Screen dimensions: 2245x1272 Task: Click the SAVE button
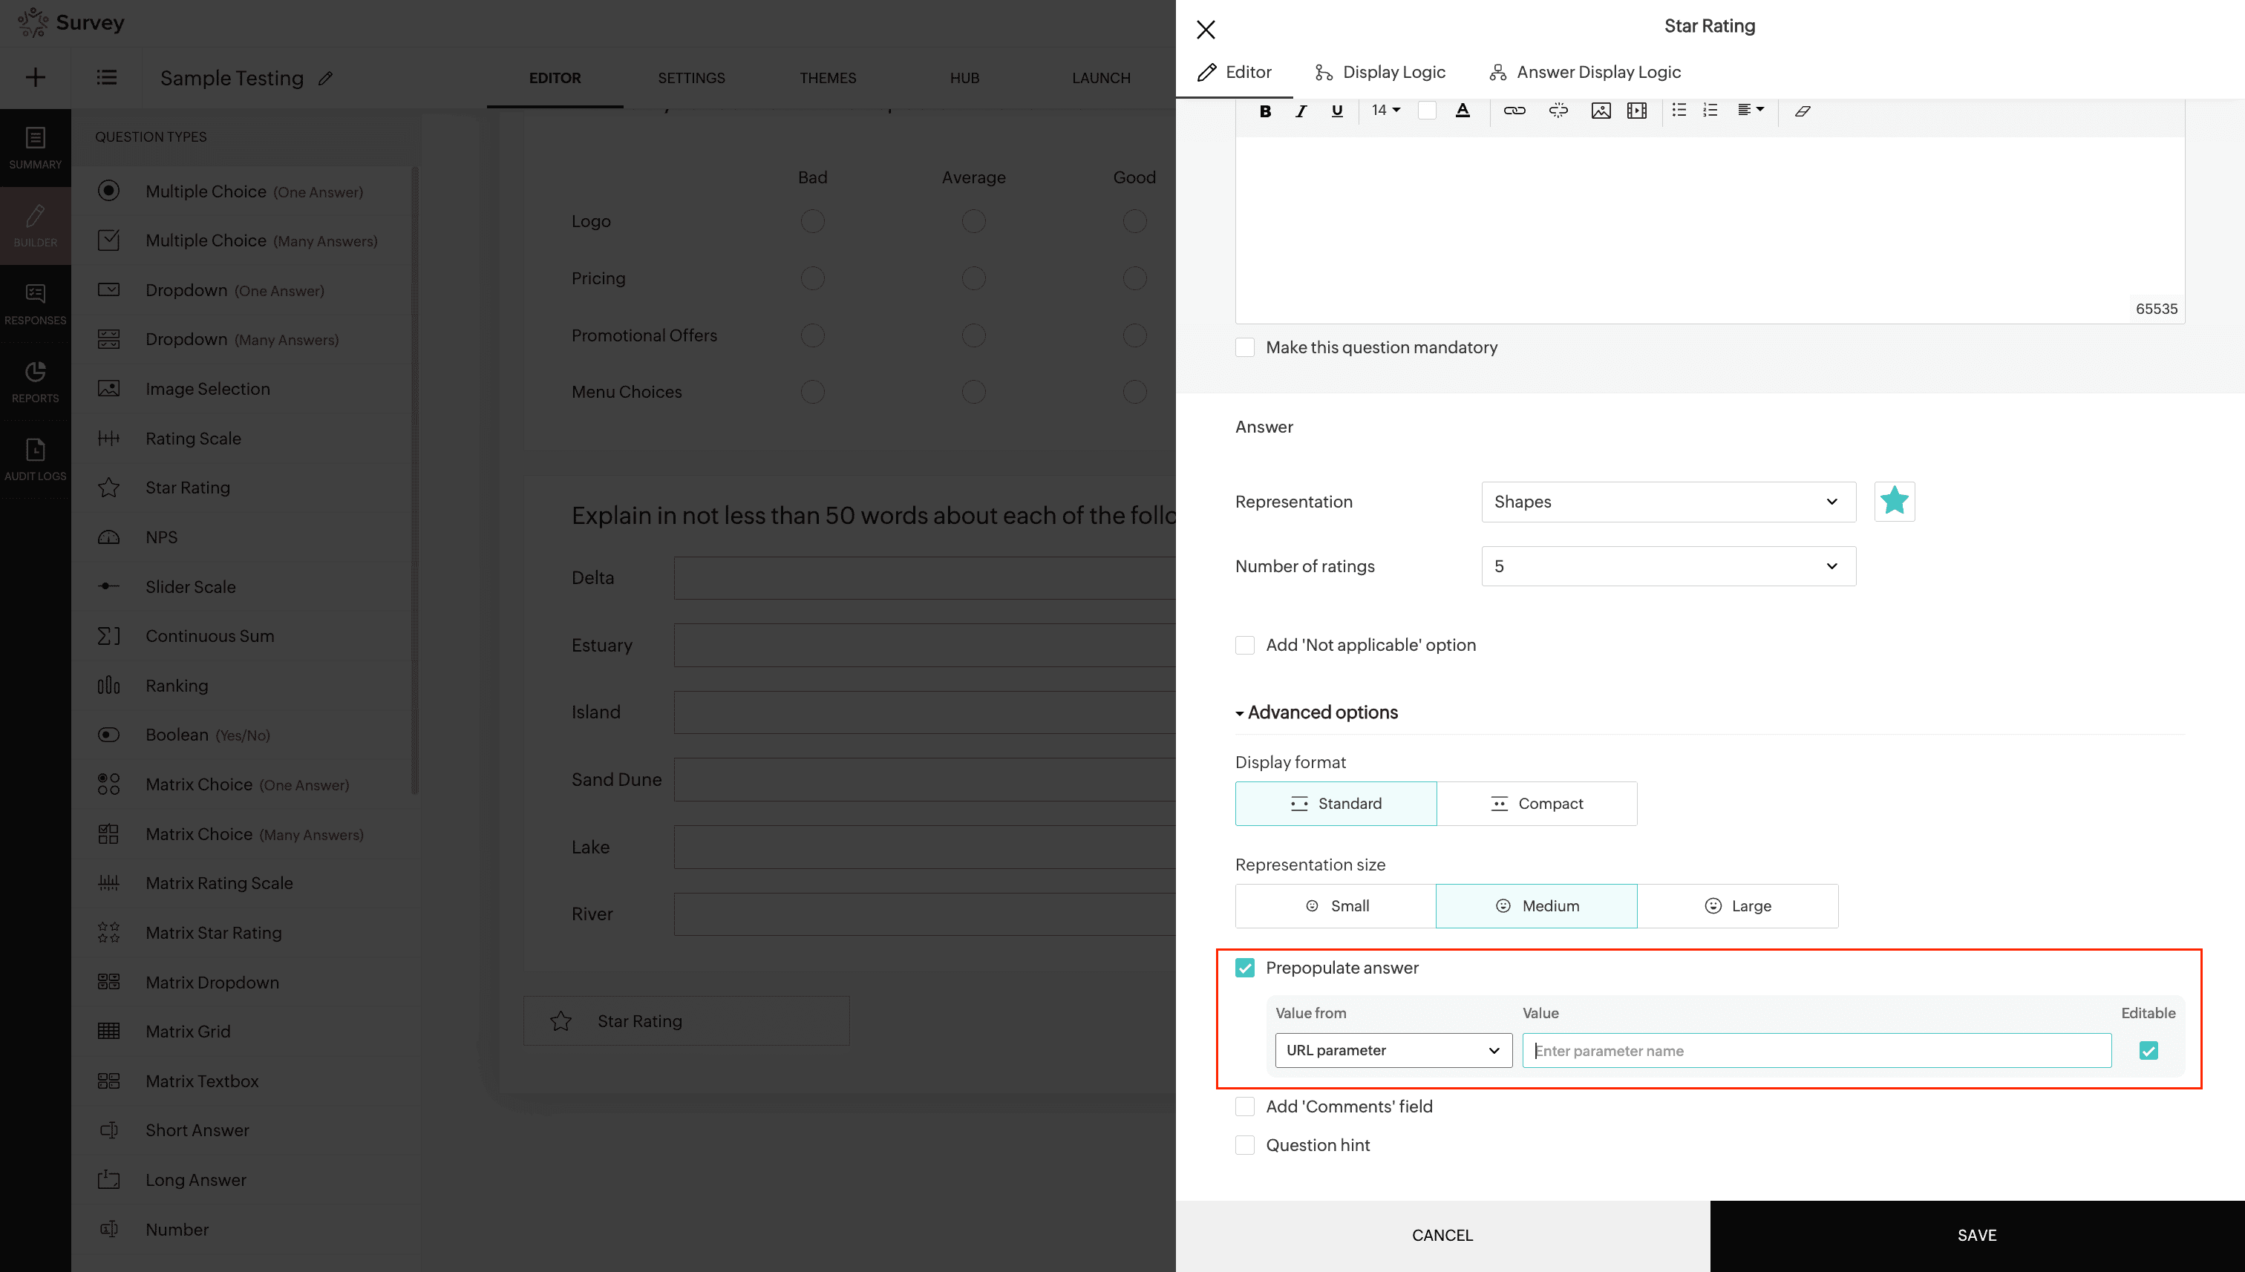(x=1976, y=1236)
